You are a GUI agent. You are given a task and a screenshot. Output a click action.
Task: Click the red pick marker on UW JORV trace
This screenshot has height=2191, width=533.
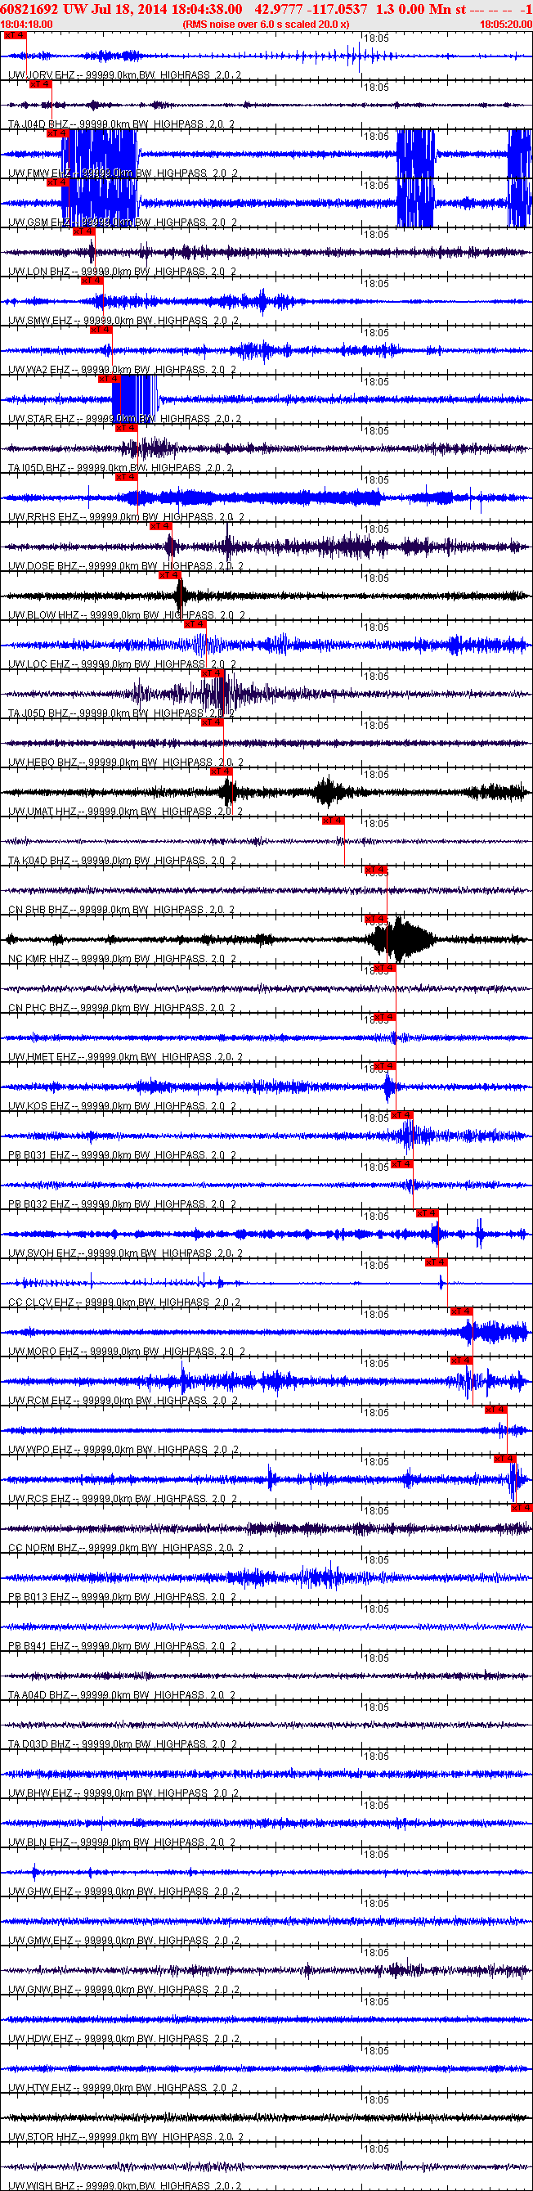pos(14,36)
